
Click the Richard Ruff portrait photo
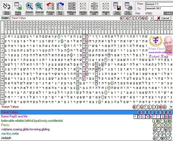[x=168, y=44]
